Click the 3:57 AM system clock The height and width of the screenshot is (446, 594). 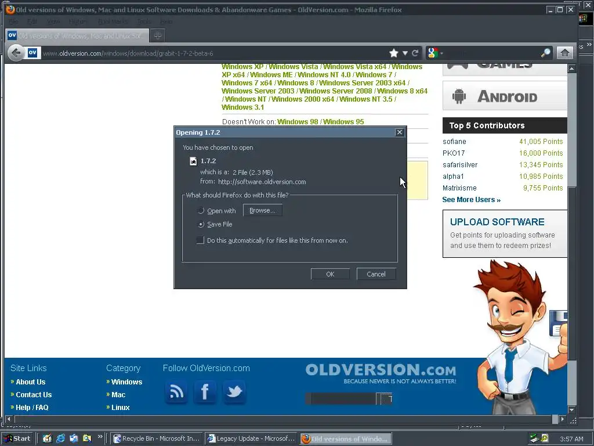click(571, 439)
